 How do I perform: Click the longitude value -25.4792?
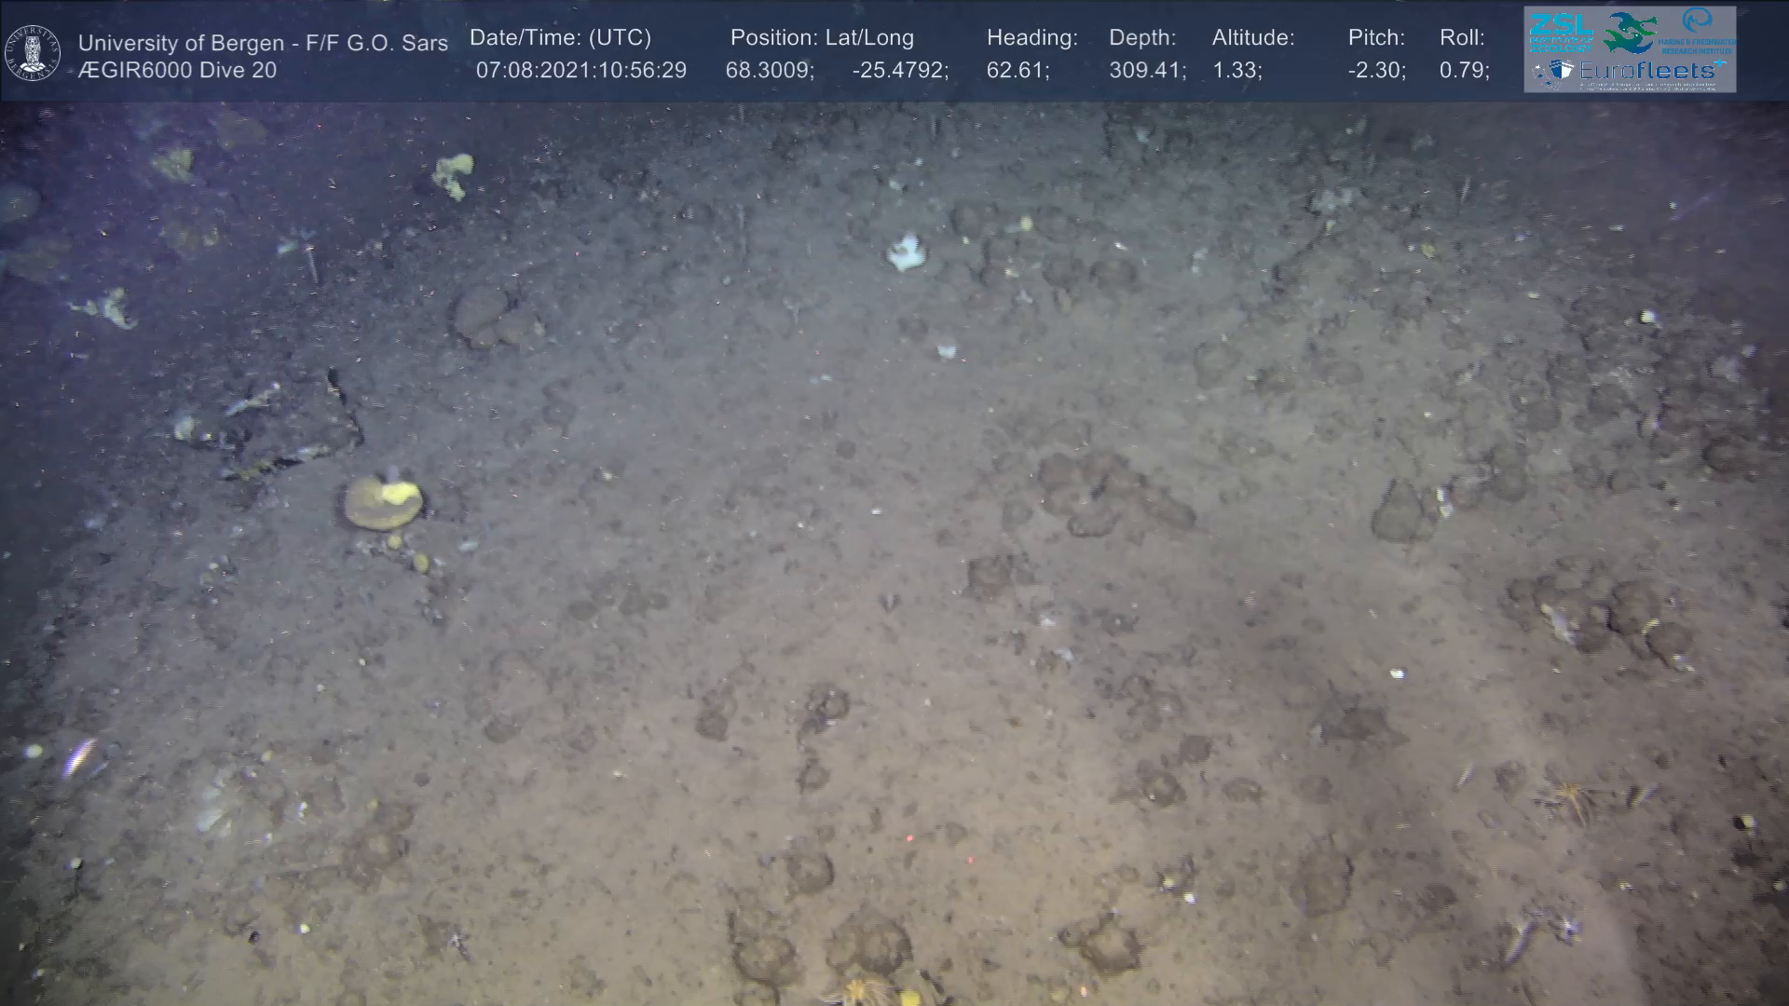point(899,71)
